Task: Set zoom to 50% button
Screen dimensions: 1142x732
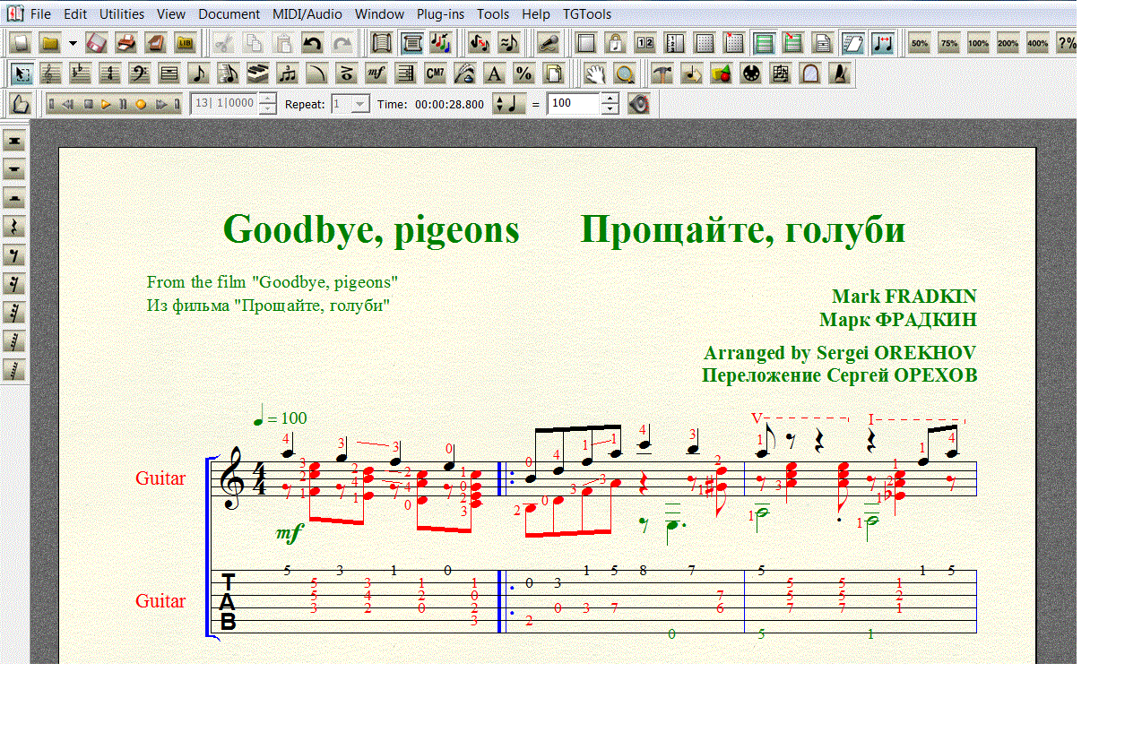Action: [x=919, y=43]
